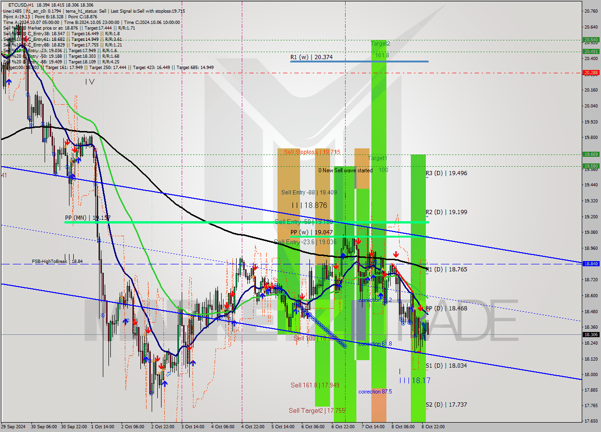Click the current price tag 18.306
This screenshot has height=432, width=601.
[x=590, y=335]
